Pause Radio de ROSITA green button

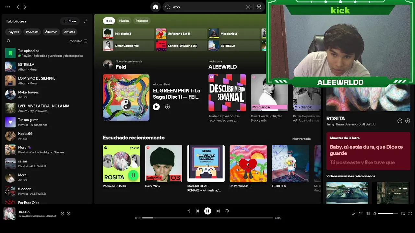133,175
